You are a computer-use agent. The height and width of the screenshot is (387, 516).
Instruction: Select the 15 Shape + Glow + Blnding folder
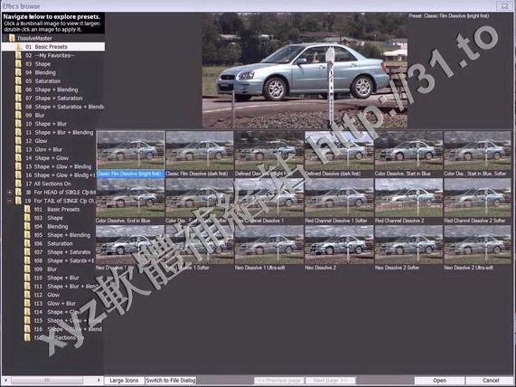[58, 166]
